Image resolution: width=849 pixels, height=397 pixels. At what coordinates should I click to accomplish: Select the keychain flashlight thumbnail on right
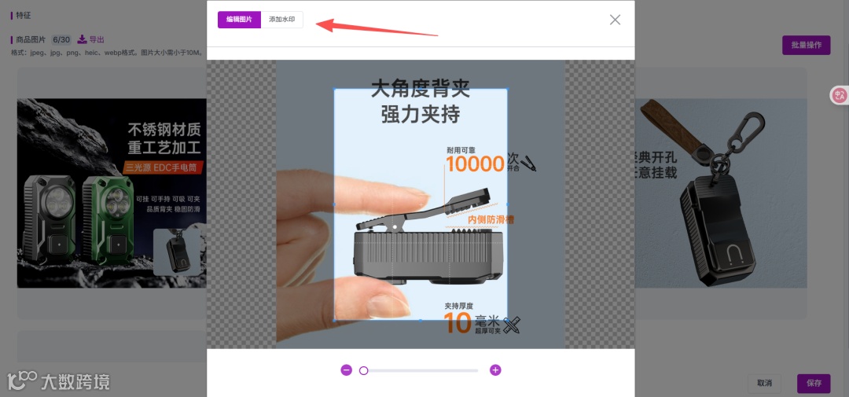point(721,193)
